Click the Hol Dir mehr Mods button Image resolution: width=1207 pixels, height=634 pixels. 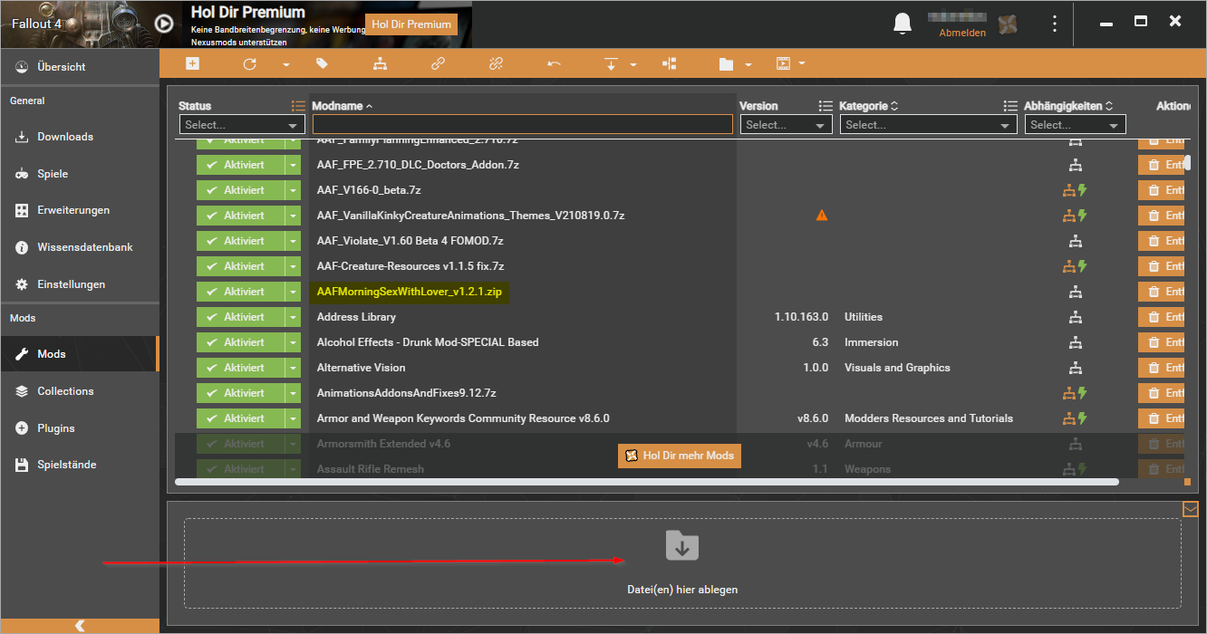[680, 456]
